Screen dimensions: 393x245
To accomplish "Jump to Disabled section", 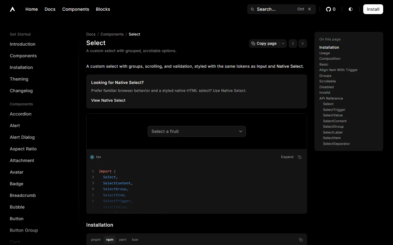I will (326, 87).
